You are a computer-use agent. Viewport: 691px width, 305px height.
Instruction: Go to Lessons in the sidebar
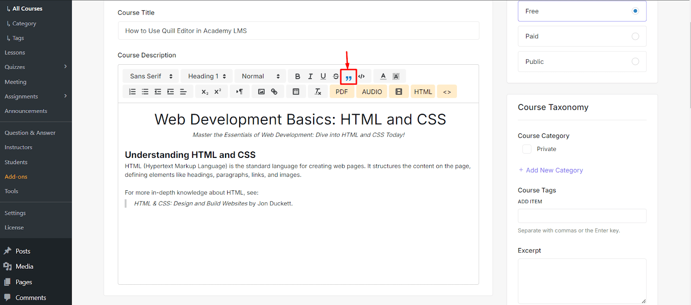pyautogui.click(x=15, y=53)
